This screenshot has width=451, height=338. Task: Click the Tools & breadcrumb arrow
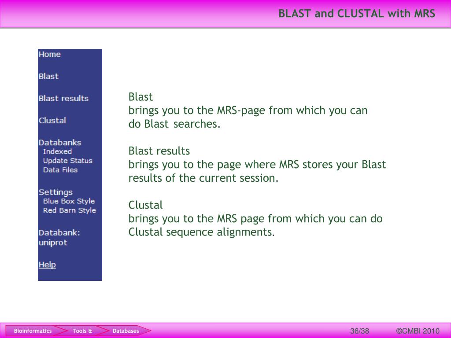82,331
